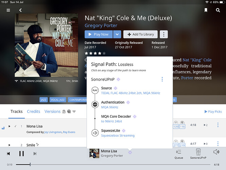Go back using the back arrow
The image size is (226, 170).
20,10
